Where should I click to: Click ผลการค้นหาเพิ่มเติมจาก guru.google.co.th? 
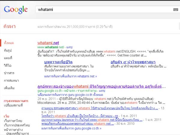71,128
